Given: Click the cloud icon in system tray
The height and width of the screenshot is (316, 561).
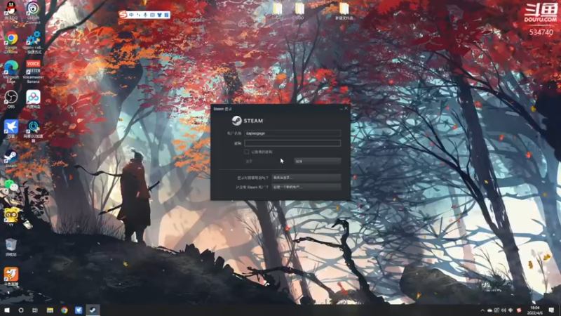Looking at the screenshot, I should [x=489, y=310].
